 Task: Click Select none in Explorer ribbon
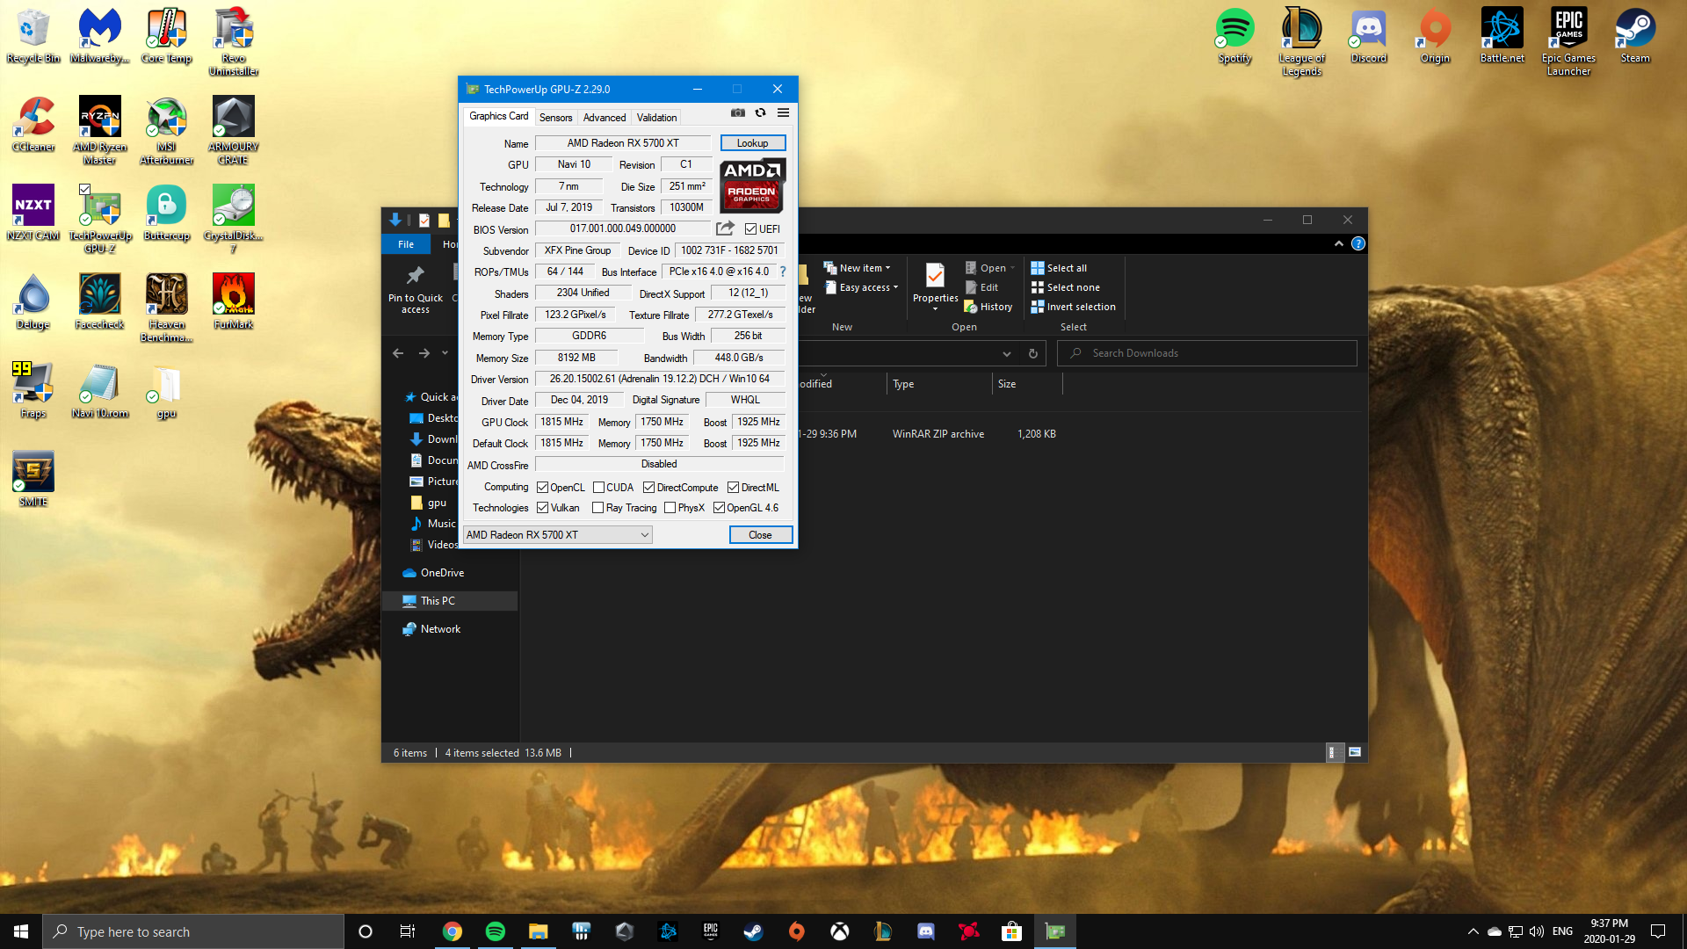point(1065,287)
